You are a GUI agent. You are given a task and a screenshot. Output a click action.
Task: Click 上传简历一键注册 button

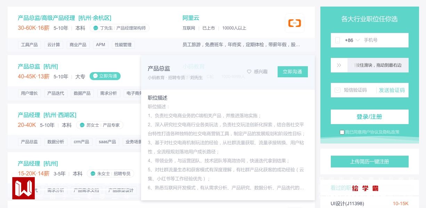(370, 162)
